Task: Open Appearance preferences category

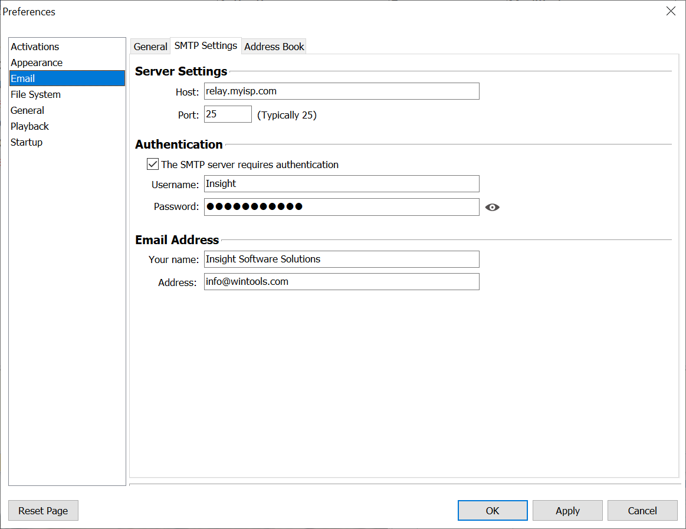Action: point(37,63)
